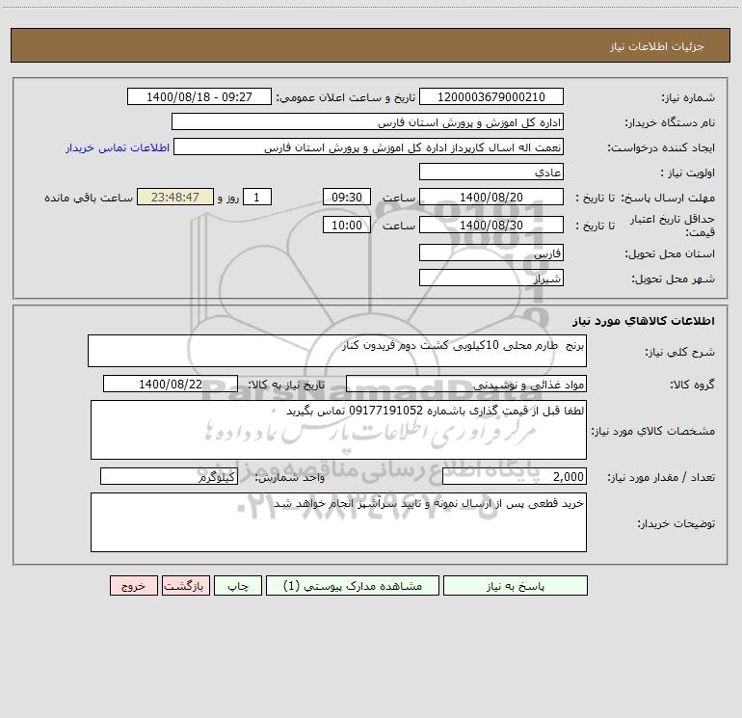Click the 'پاسخ به نیاز' button

(x=515, y=585)
